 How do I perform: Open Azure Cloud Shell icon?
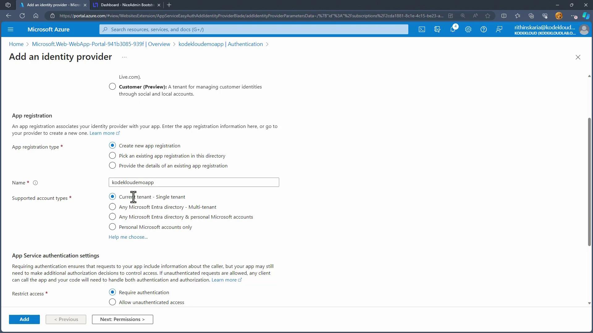pos(422,29)
